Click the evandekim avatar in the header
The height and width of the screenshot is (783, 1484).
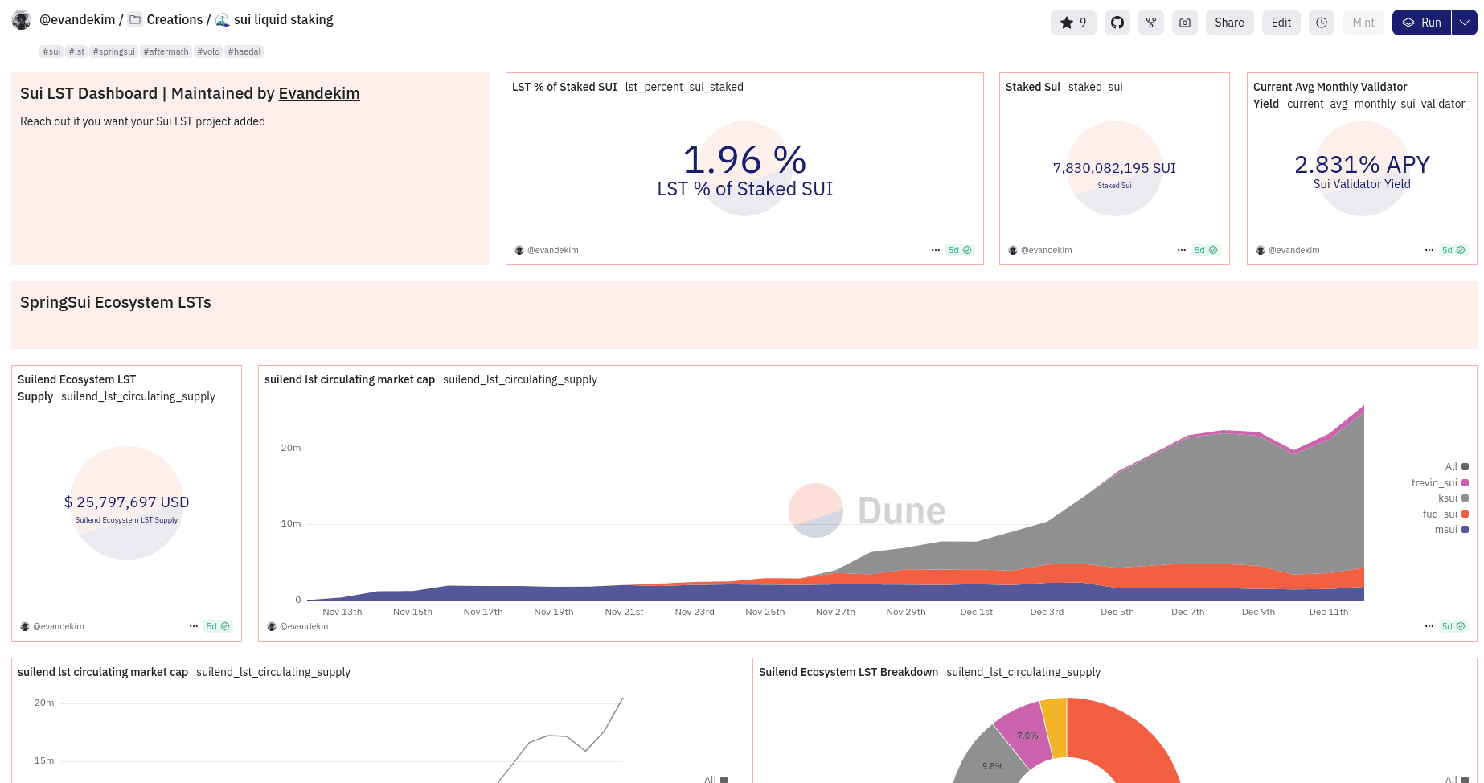click(22, 20)
